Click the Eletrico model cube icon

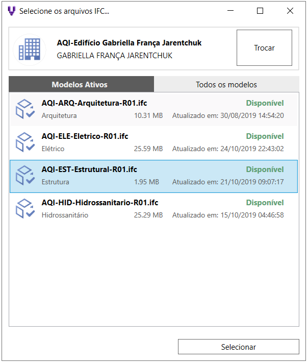(25, 142)
